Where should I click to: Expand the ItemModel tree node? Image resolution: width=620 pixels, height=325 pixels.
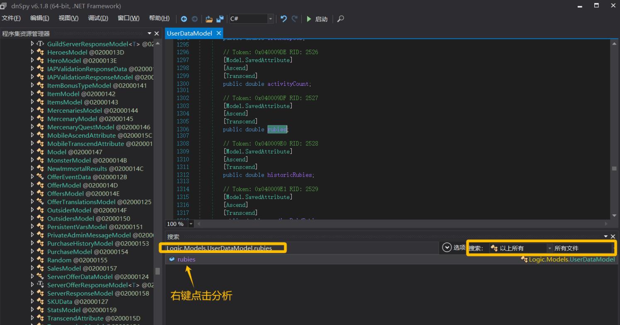[x=33, y=94]
